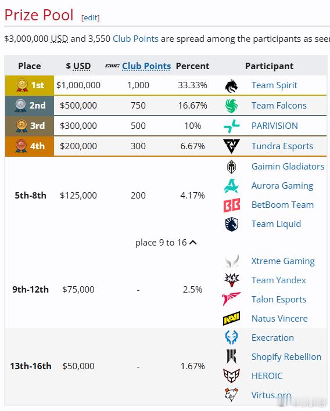Screen dimensions: 330x411
Task: Click the Team Spirit dragon logo
Action: point(231,86)
